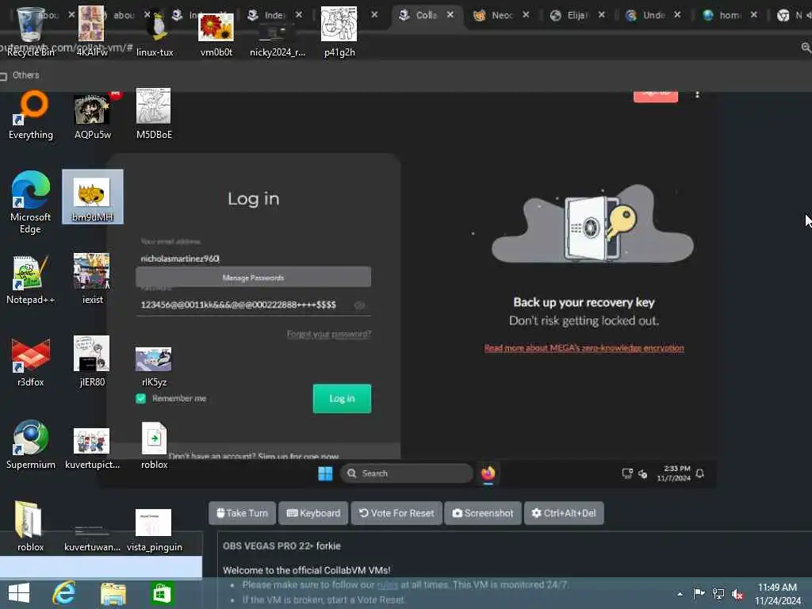The height and width of the screenshot is (609, 812).
Task: Open the VM notification bell icon
Action: [699, 473]
